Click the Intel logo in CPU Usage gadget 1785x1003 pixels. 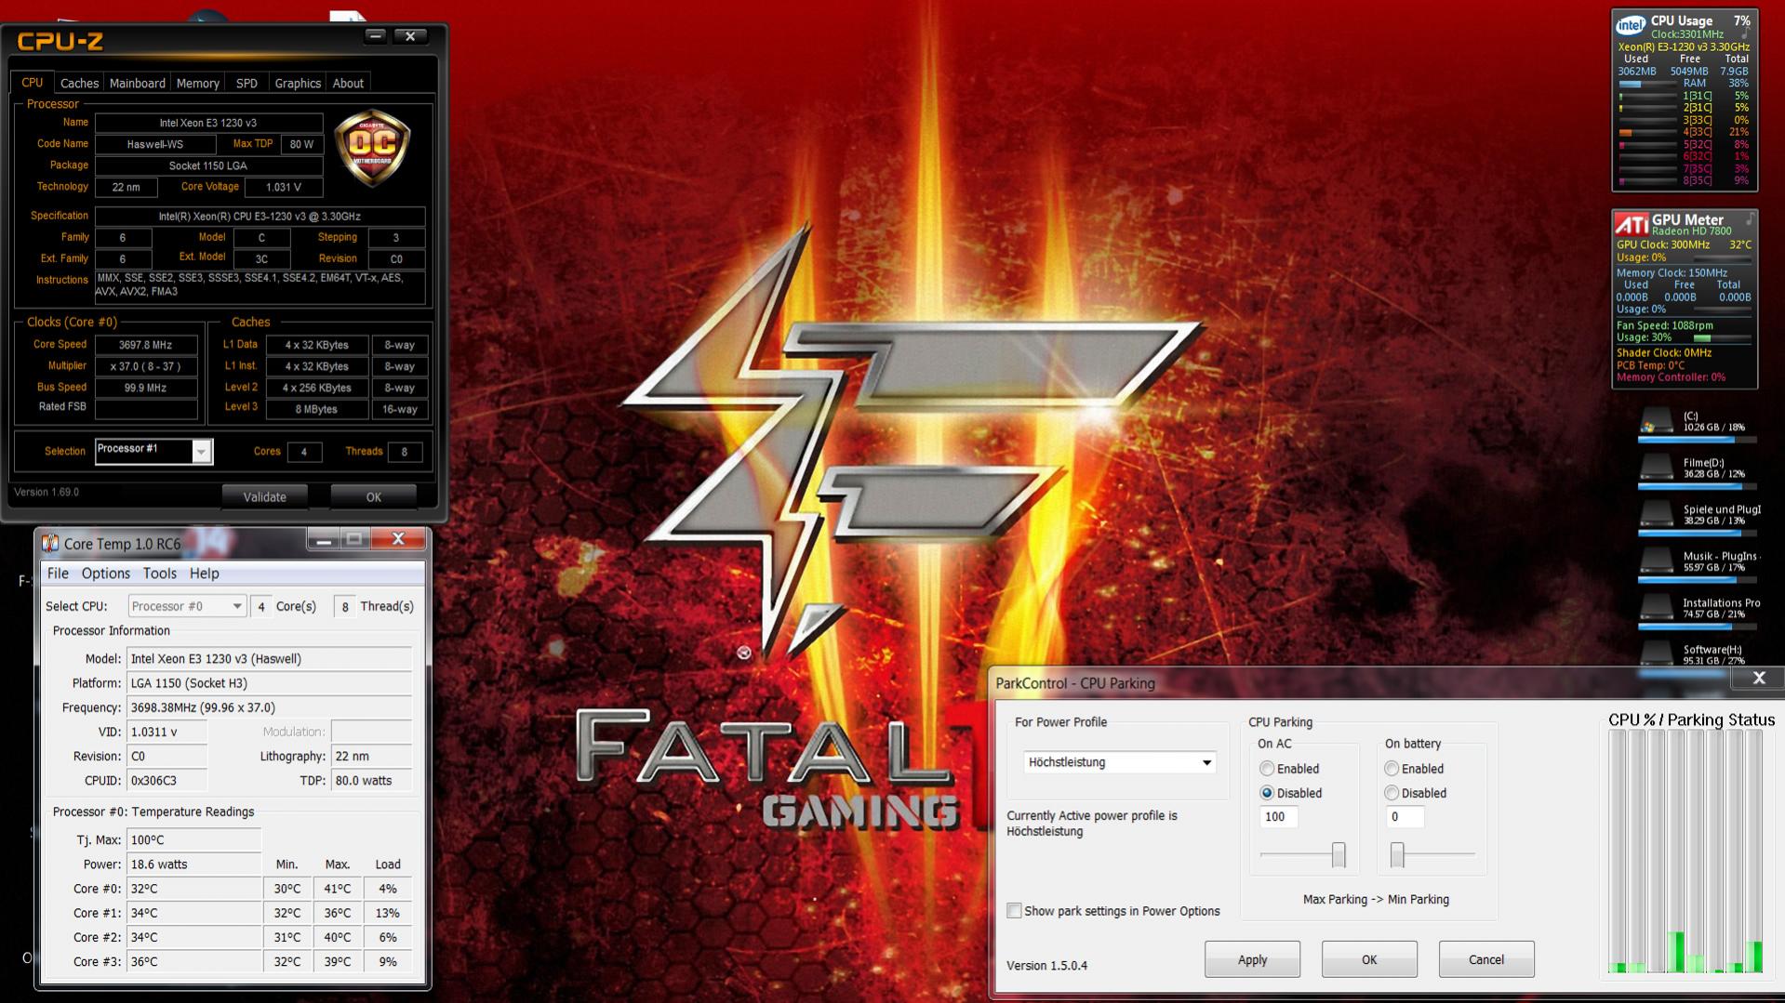coord(1631,25)
